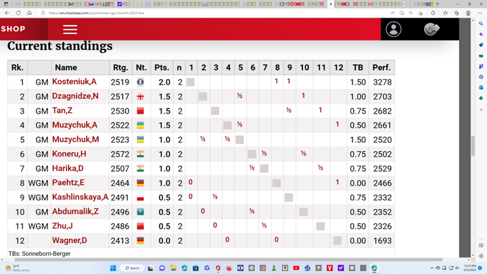487x274 pixels.
Task: Click the Perf. column header
Action: pos(381,68)
